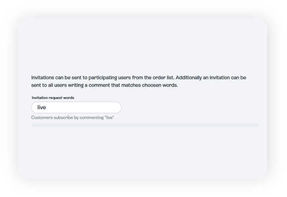287x197 pixels.
Task: Click the quoted "live" in the helper text
Action: tap(109, 117)
